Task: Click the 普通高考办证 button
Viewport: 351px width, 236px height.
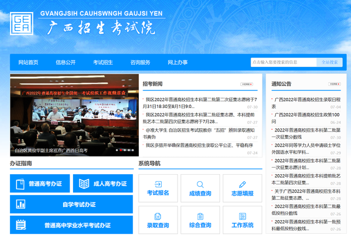Action: point(40,183)
